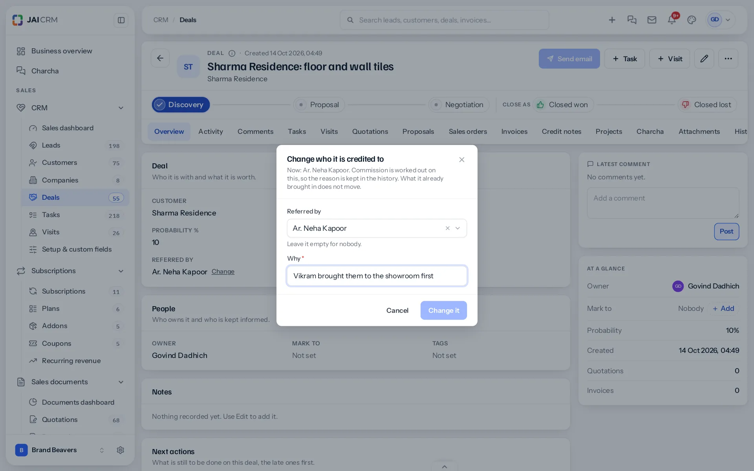Focus the Why reason field

click(377, 276)
